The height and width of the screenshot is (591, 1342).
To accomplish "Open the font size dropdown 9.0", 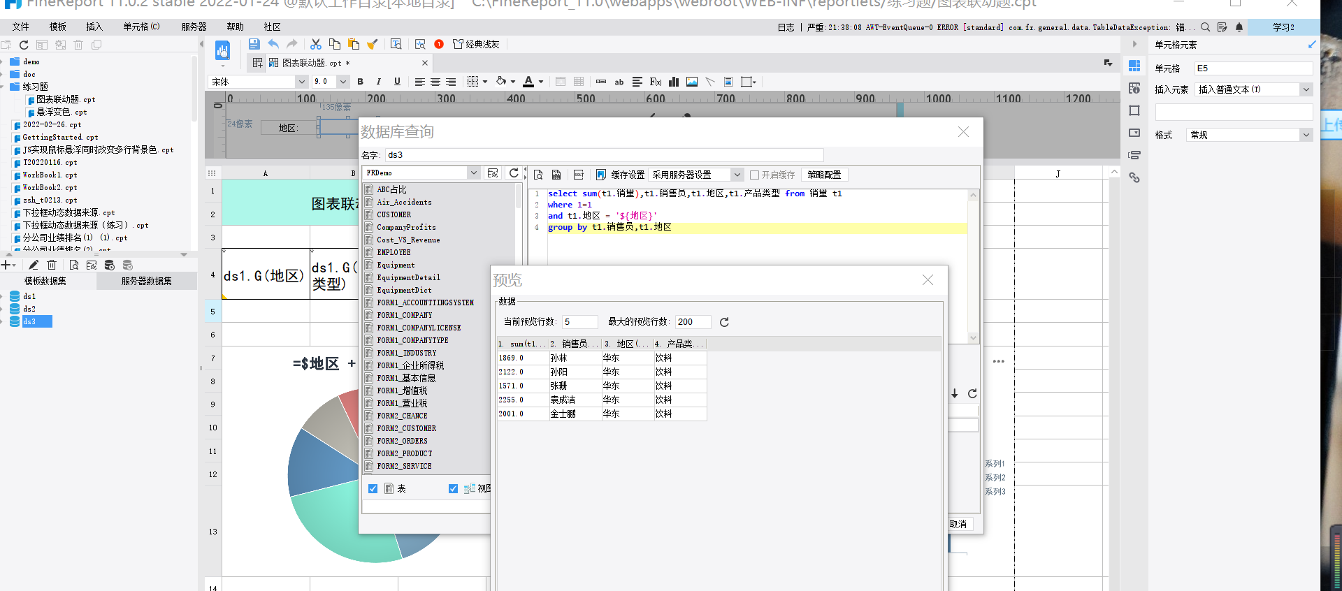I will [x=343, y=82].
